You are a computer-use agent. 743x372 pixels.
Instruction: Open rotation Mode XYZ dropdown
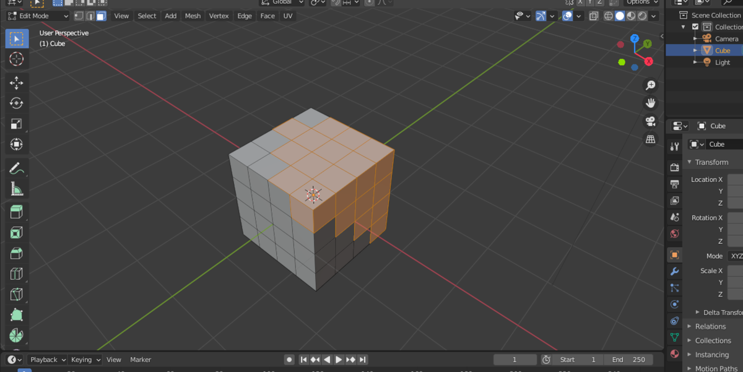tap(735, 256)
